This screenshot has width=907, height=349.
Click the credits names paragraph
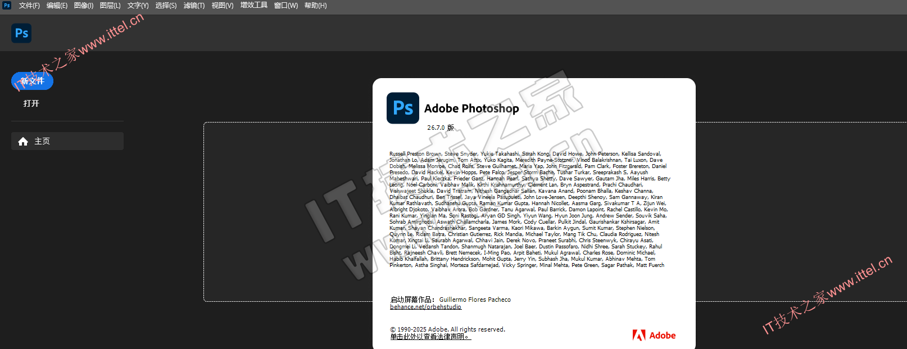click(x=529, y=209)
